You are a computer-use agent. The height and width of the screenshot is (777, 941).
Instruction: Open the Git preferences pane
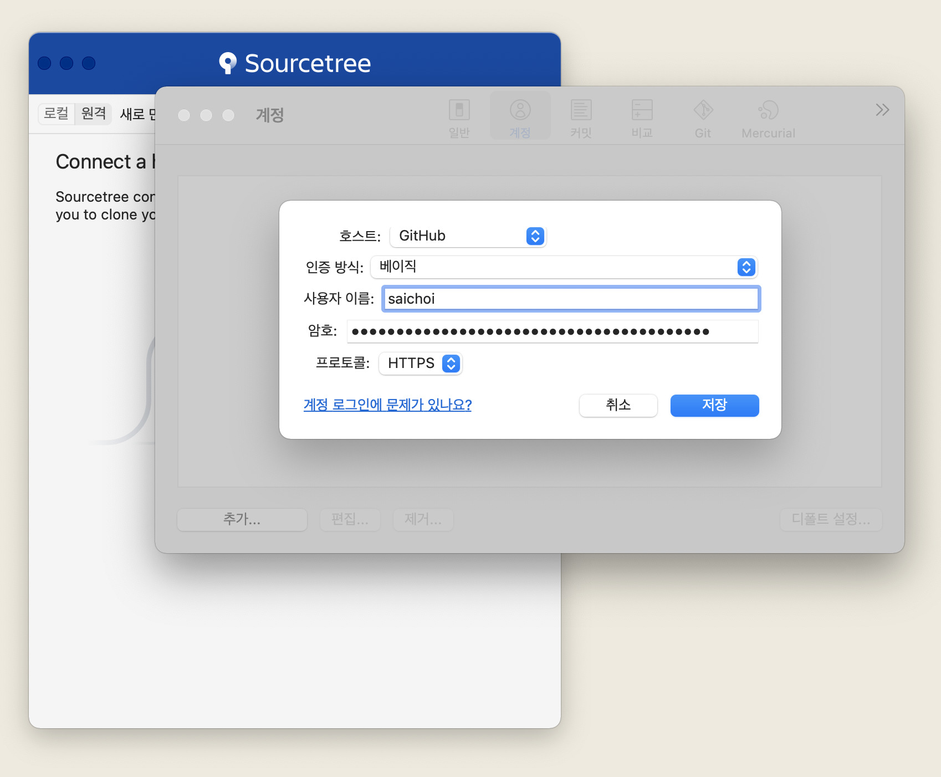click(x=703, y=118)
